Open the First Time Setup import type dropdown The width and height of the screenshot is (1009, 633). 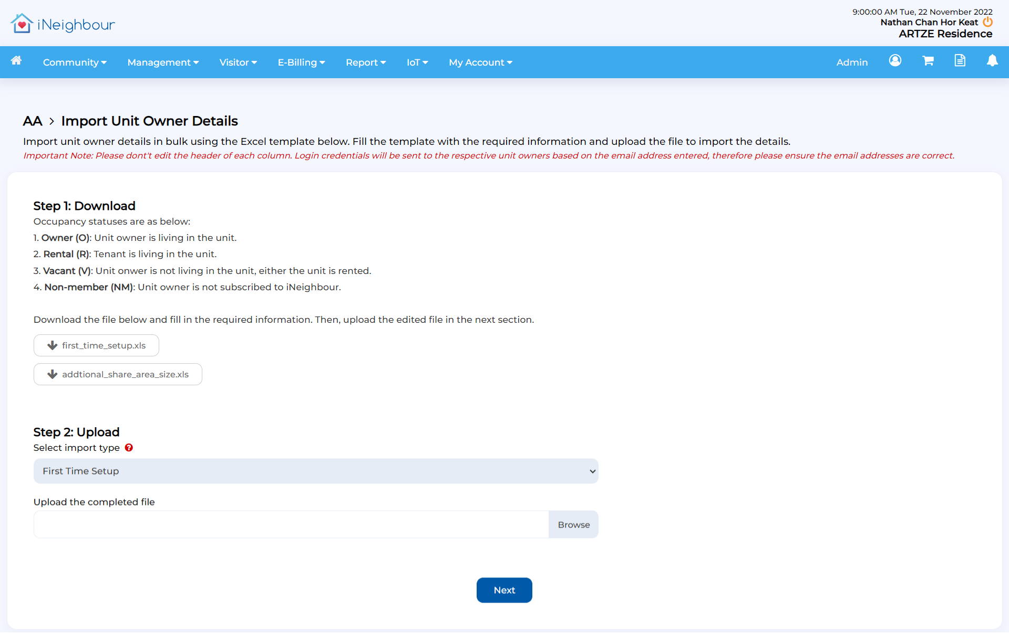[316, 471]
